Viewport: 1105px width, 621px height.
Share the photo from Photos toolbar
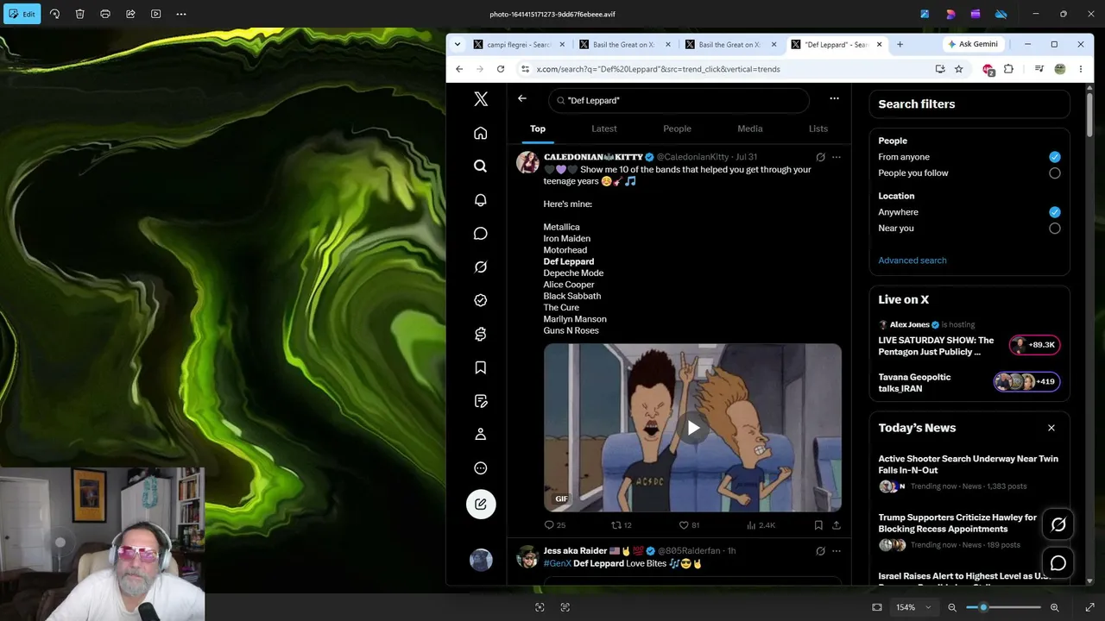(x=130, y=14)
